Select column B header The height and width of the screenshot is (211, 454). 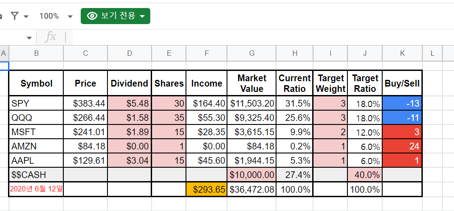tap(36, 53)
